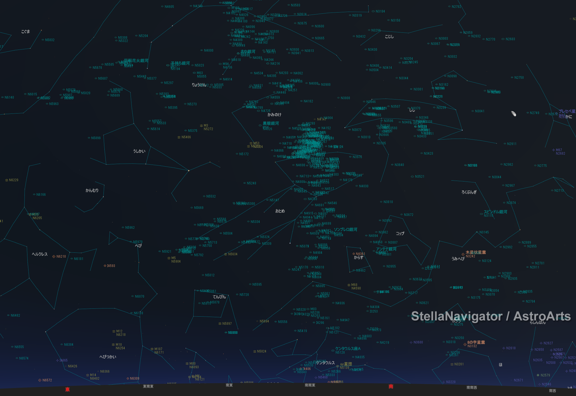Click the うしかい constellation name

coord(139,151)
